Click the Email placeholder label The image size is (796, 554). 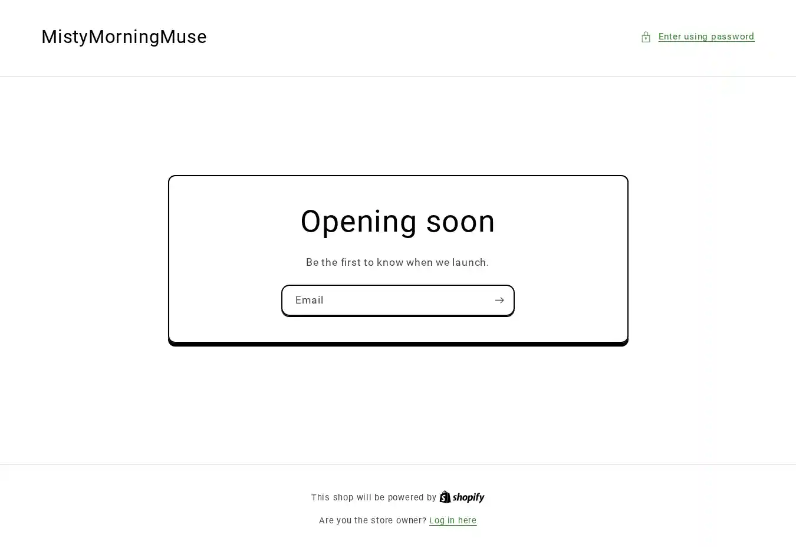point(309,300)
